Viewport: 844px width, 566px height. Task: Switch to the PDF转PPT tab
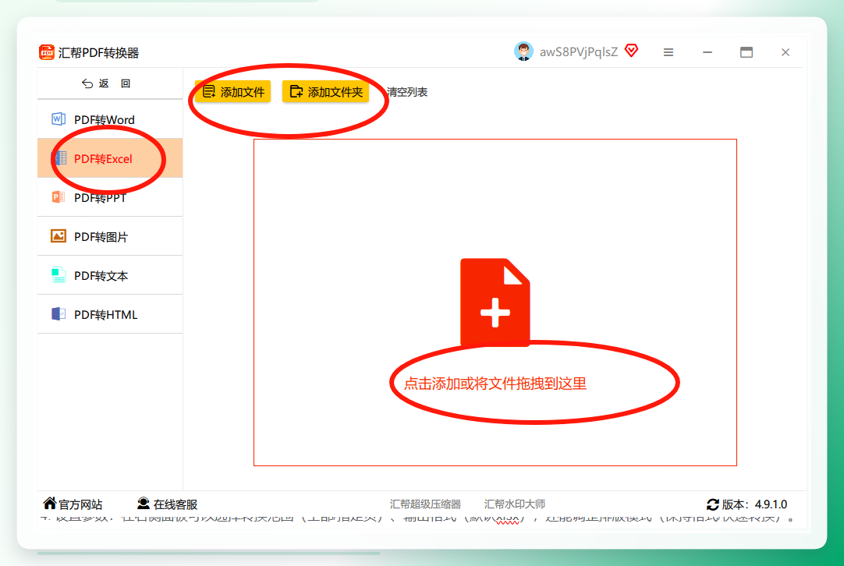[110, 197]
